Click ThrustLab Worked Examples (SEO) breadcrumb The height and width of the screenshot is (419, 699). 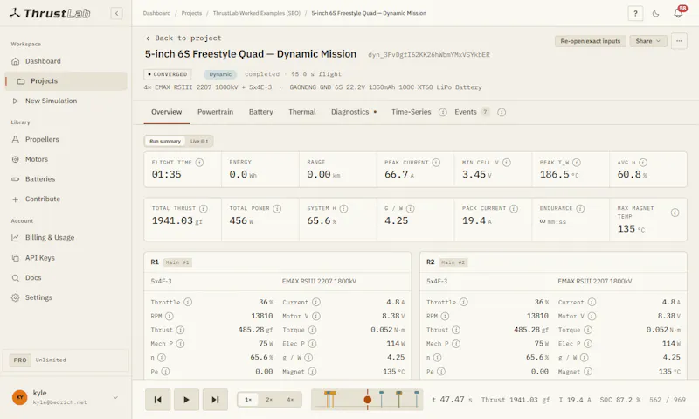pyautogui.click(x=256, y=13)
